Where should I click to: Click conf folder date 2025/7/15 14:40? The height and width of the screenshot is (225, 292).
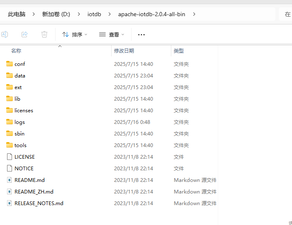coord(134,64)
